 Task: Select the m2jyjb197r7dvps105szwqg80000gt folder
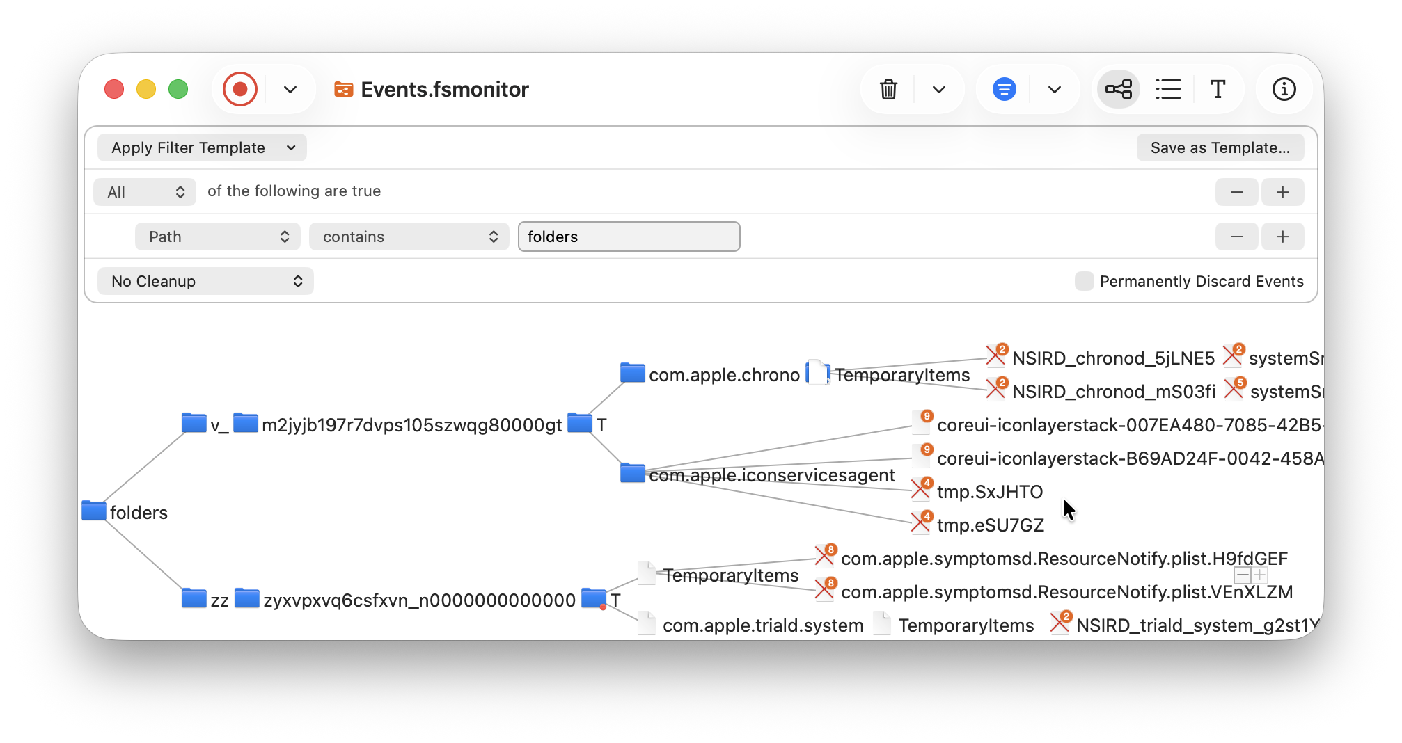click(x=397, y=424)
